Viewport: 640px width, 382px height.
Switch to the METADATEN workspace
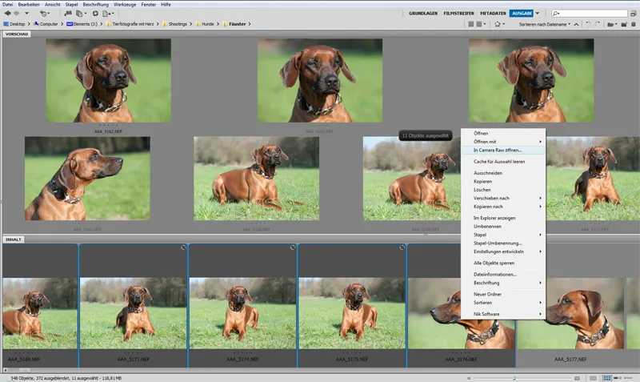[x=493, y=14]
